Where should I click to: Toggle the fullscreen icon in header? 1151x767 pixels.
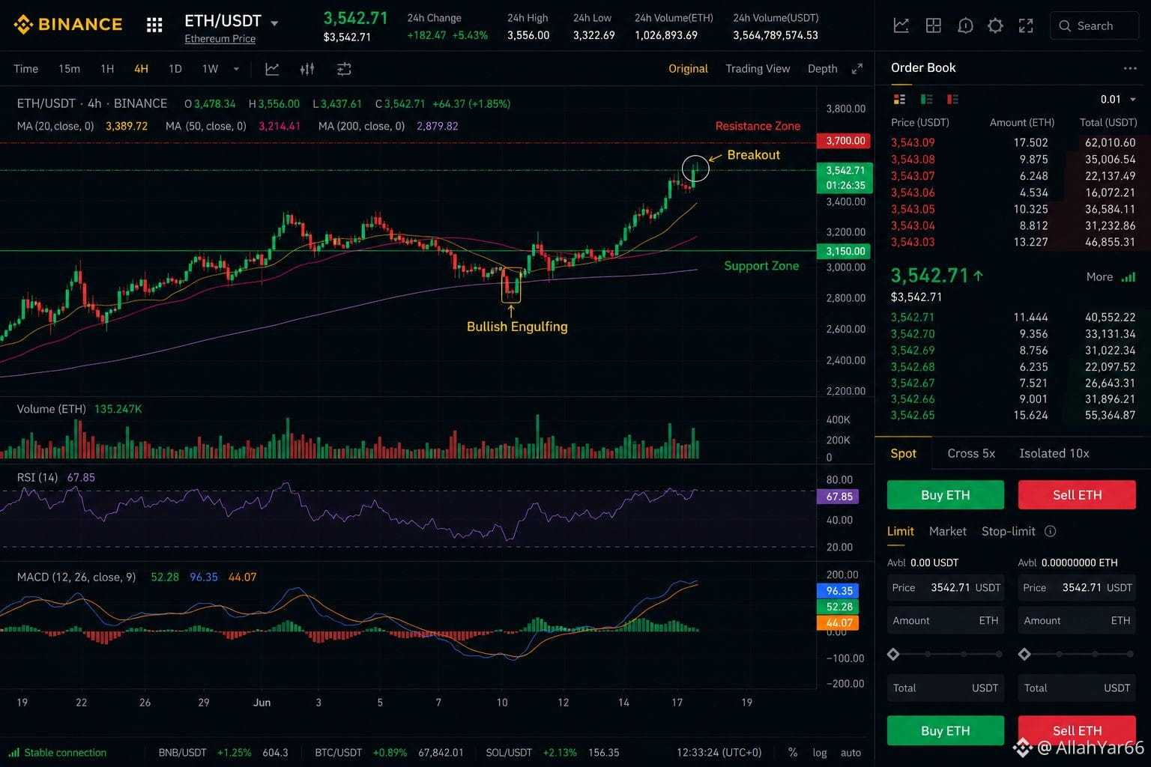tap(1026, 25)
